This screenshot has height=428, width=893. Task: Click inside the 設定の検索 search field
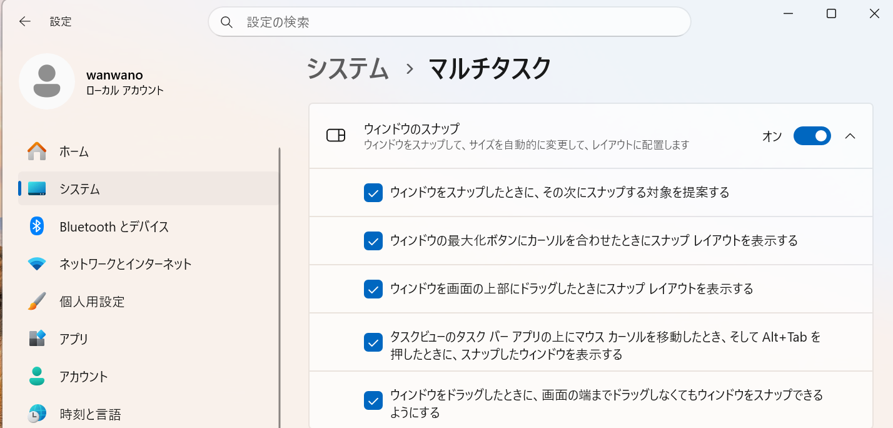pos(449,23)
